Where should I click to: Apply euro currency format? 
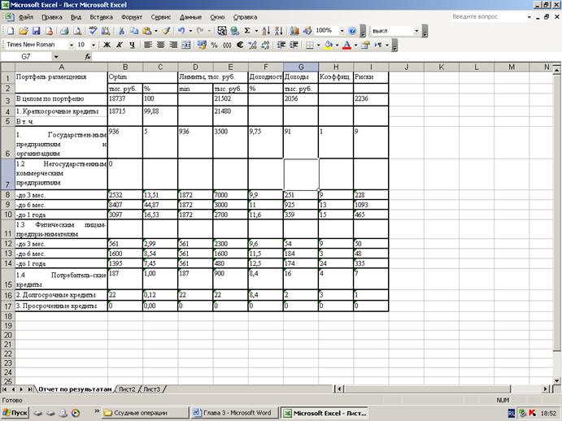coord(240,45)
